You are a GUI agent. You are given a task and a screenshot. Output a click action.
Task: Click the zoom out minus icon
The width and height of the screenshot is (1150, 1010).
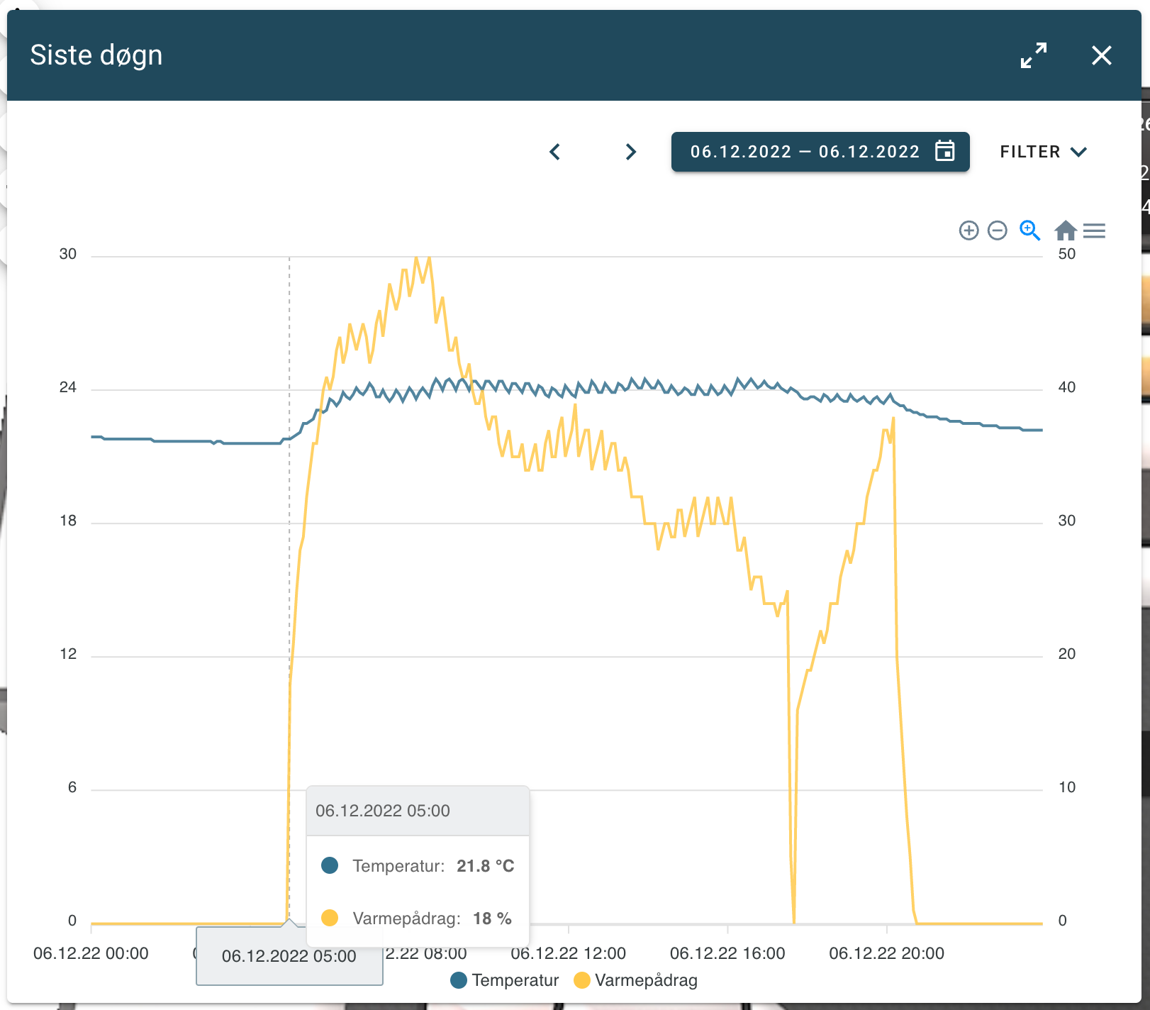[x=998, y=231]
